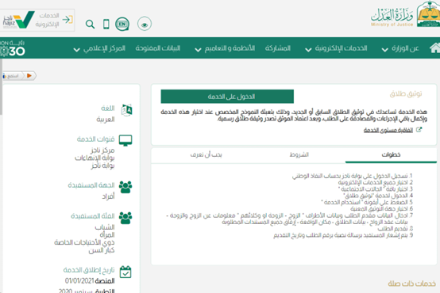Click the الدخول على الخدمة button
The image size is (440, 293).
tap(227, 97)
